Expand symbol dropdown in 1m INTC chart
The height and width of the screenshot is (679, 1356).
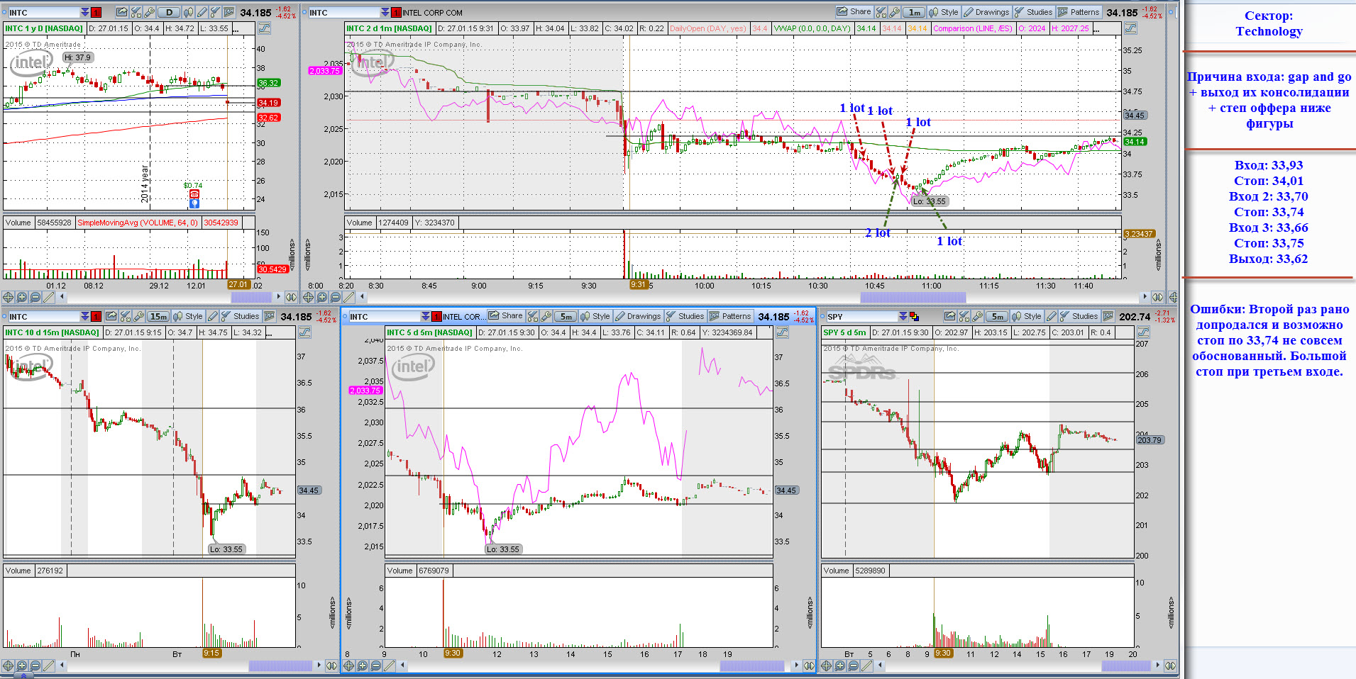(385, 12)
